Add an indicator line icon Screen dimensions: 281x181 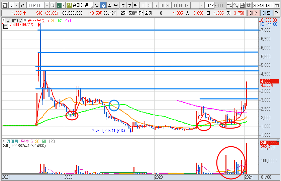[236, 6]
